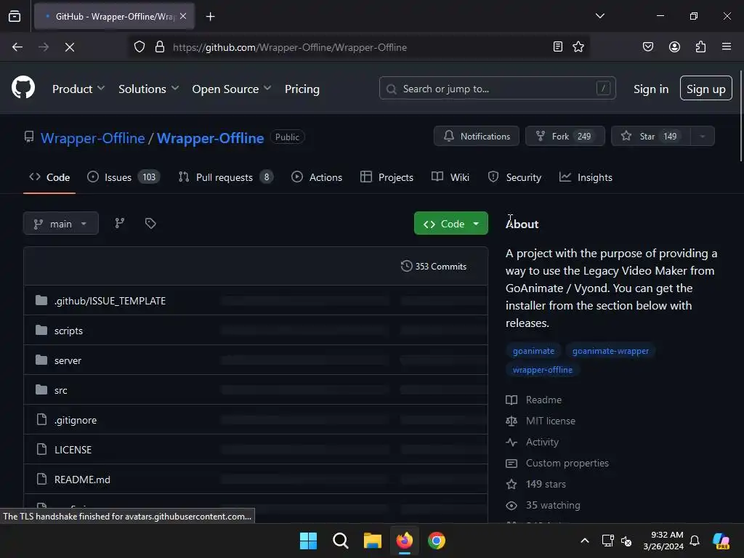The image size is (744, 558).
Task: Open the Wrapper-Offline owner link
Action: (92, 138)
